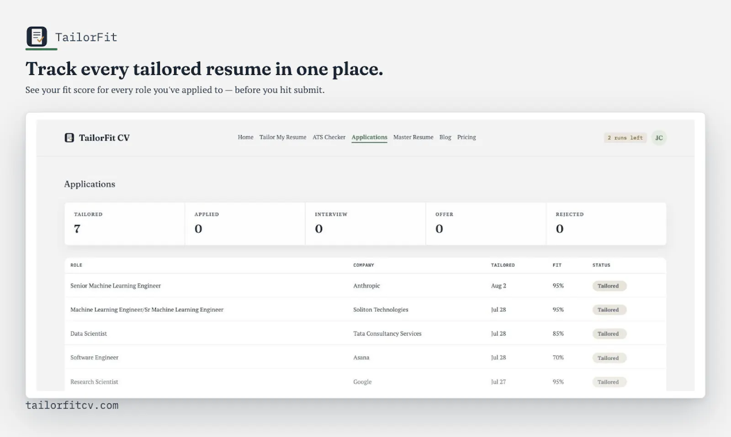Screen dimensions: 731x437
Task: Visit the Blog nav link
Action: click(x=445, y=137)
